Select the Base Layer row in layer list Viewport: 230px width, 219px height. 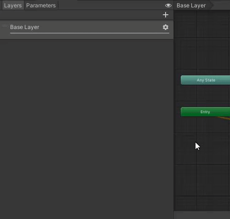point(86,30)
